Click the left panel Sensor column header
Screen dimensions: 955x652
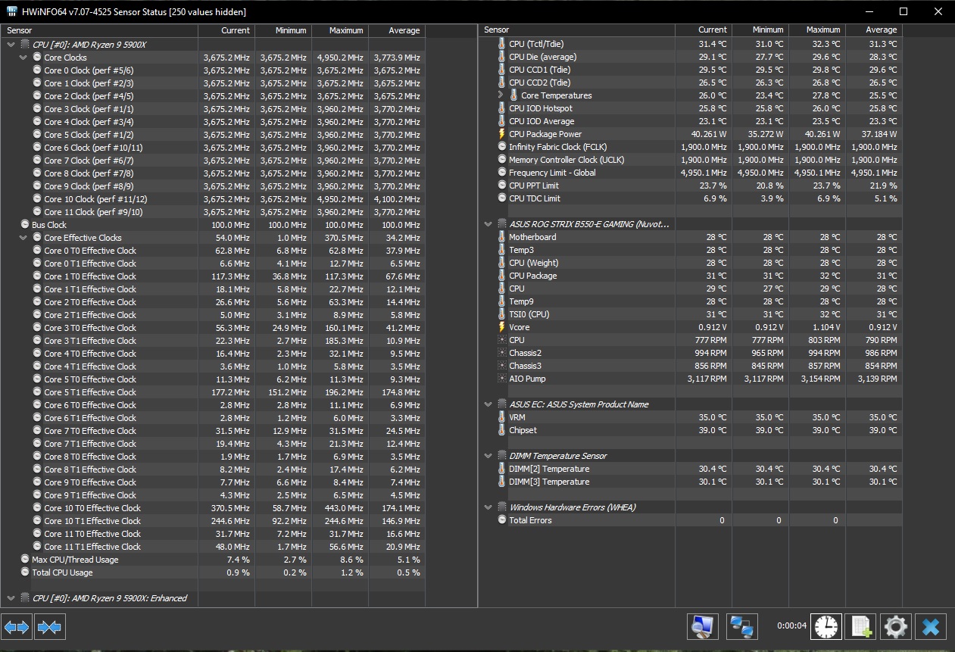point(100,30)
